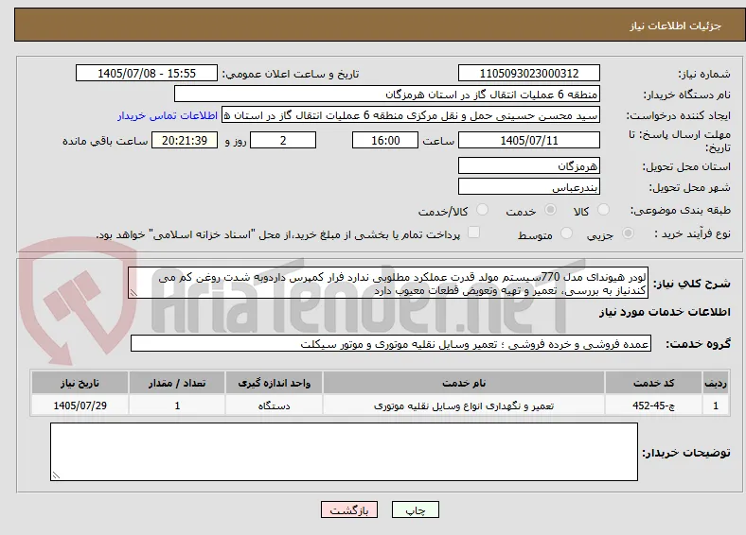Click the buyer organization name field
746x535 pixels.
(x=387, y=95)
